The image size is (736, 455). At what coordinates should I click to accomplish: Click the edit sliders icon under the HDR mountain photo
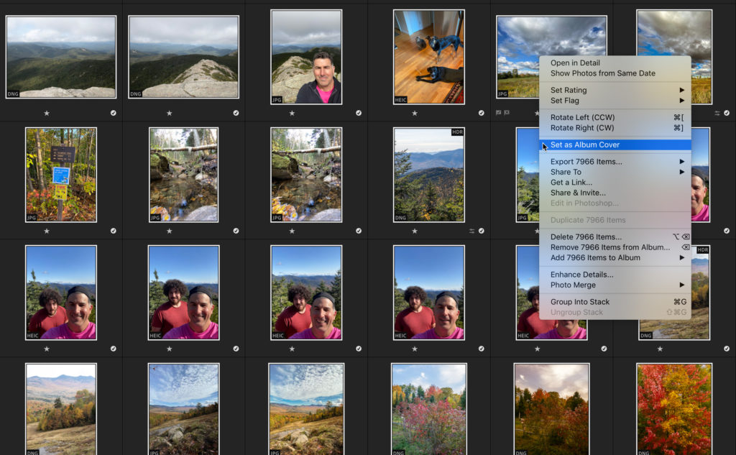point(472,231)
